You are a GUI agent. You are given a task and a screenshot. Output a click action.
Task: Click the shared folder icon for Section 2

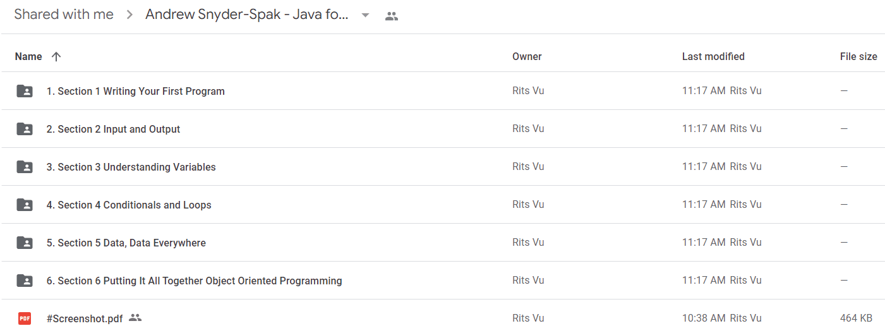point(25,129)
